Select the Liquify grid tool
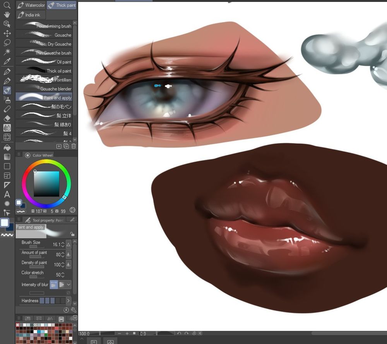The height and width of the screenshot is (344, 387). (7, 137)
